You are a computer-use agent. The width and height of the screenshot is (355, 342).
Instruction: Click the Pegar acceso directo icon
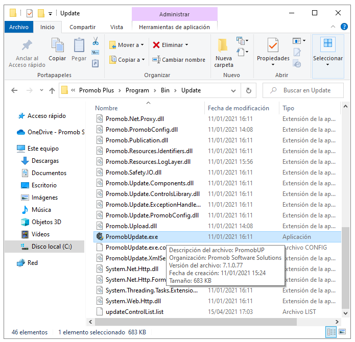pyautogui.click(x=96, y=63)
